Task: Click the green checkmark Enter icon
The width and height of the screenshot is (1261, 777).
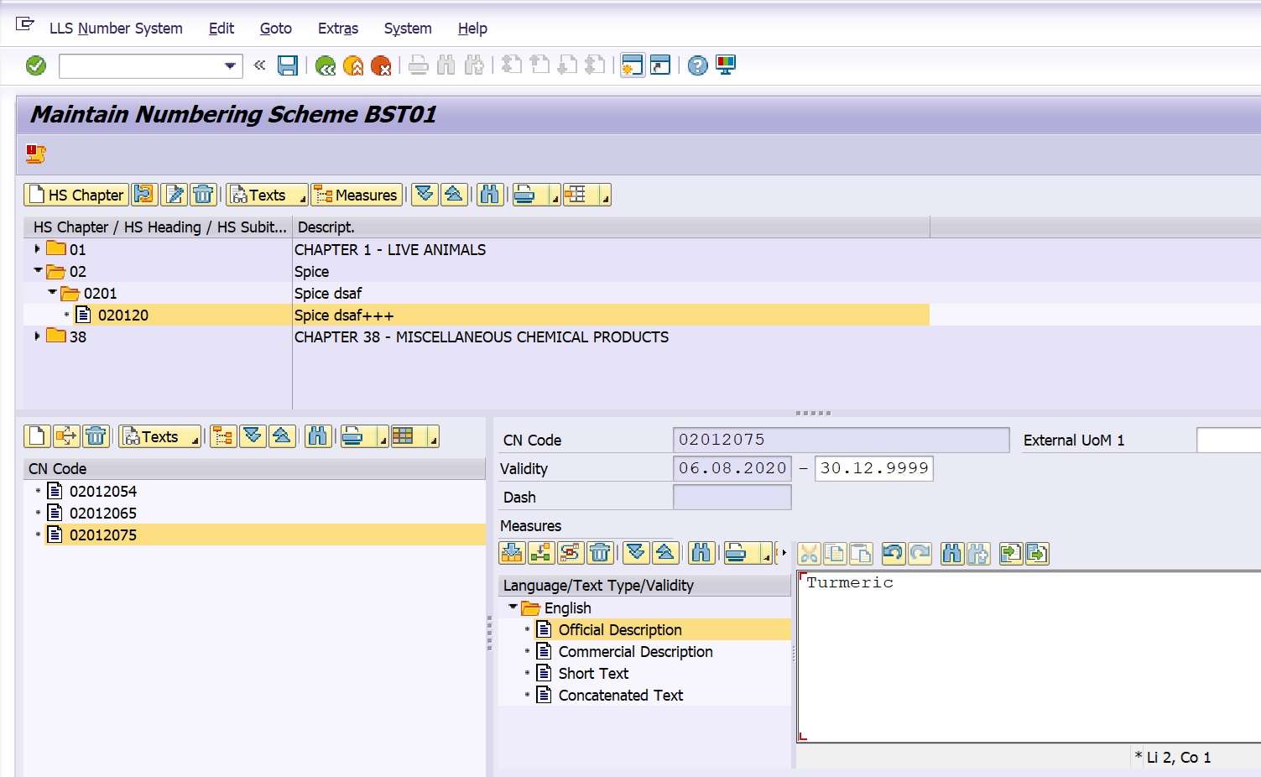Action: click(36, 65)
